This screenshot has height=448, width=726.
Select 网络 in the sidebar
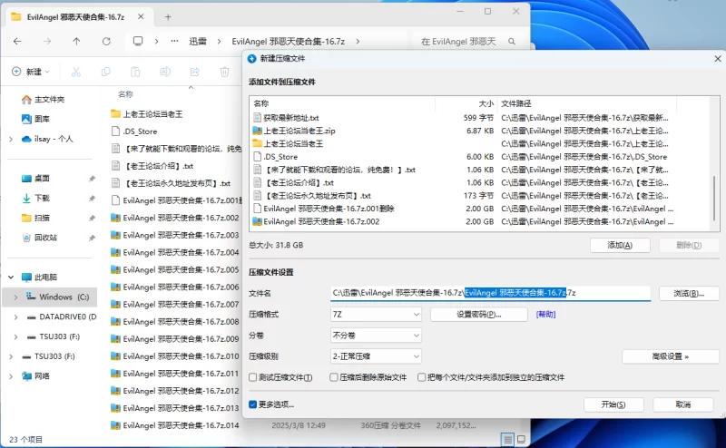click(x=42, y=375)
